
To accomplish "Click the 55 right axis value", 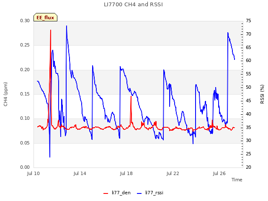I will pos(248,74).
